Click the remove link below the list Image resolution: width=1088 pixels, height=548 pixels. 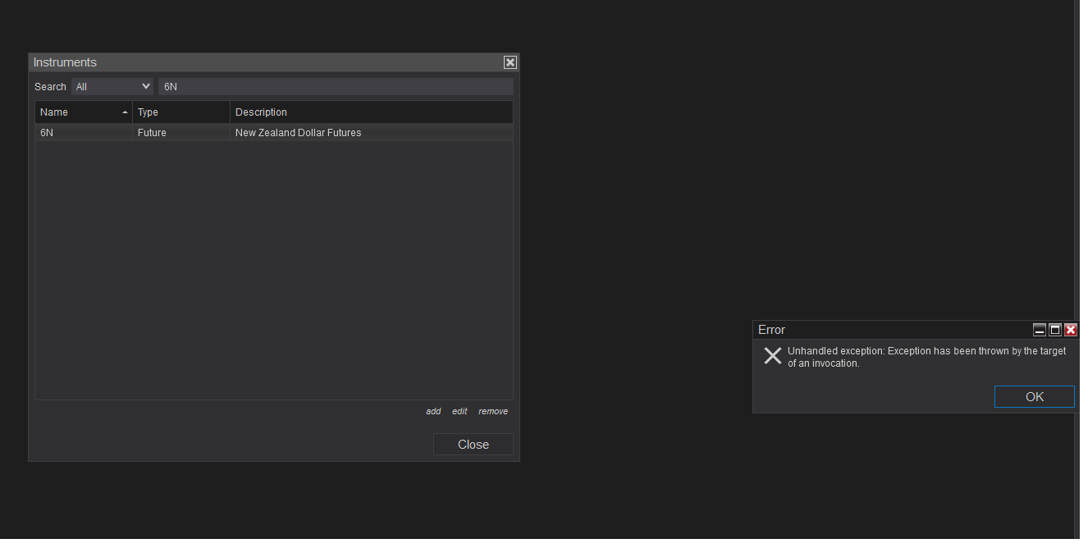[x=493, y=411]
